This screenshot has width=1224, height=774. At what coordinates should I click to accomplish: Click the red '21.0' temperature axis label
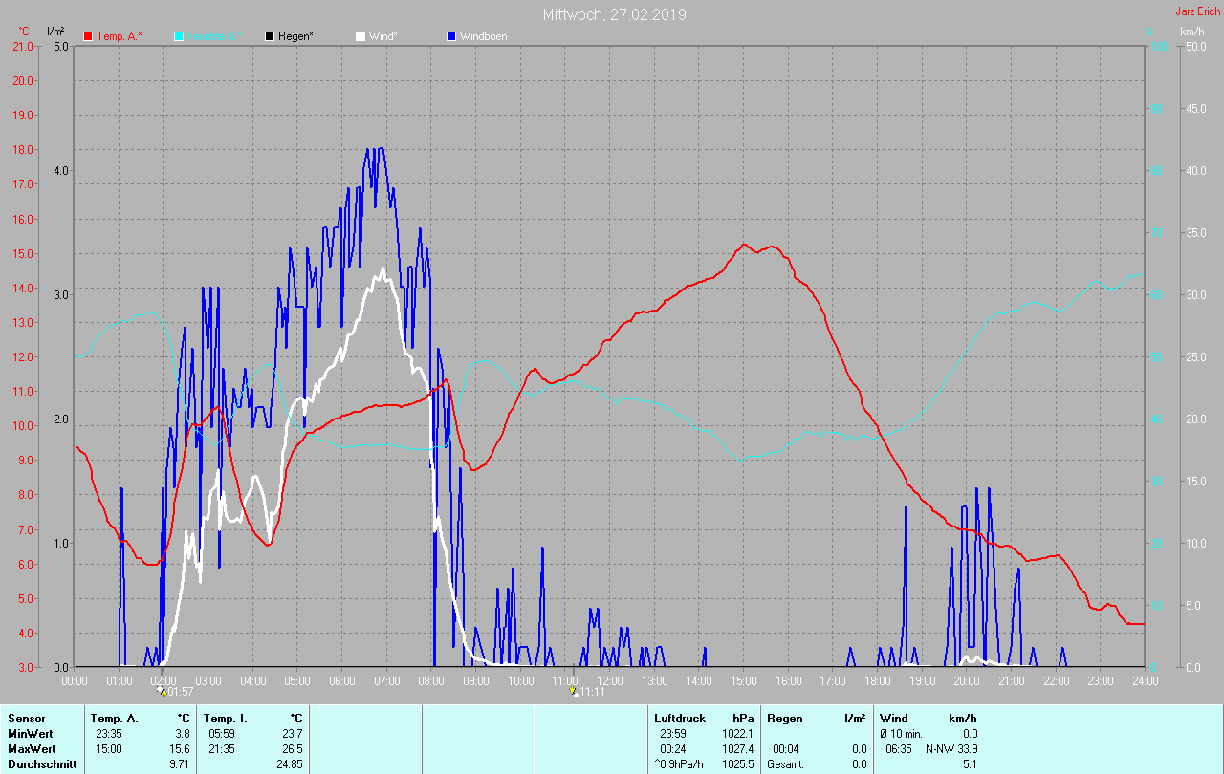click(22, 47)
